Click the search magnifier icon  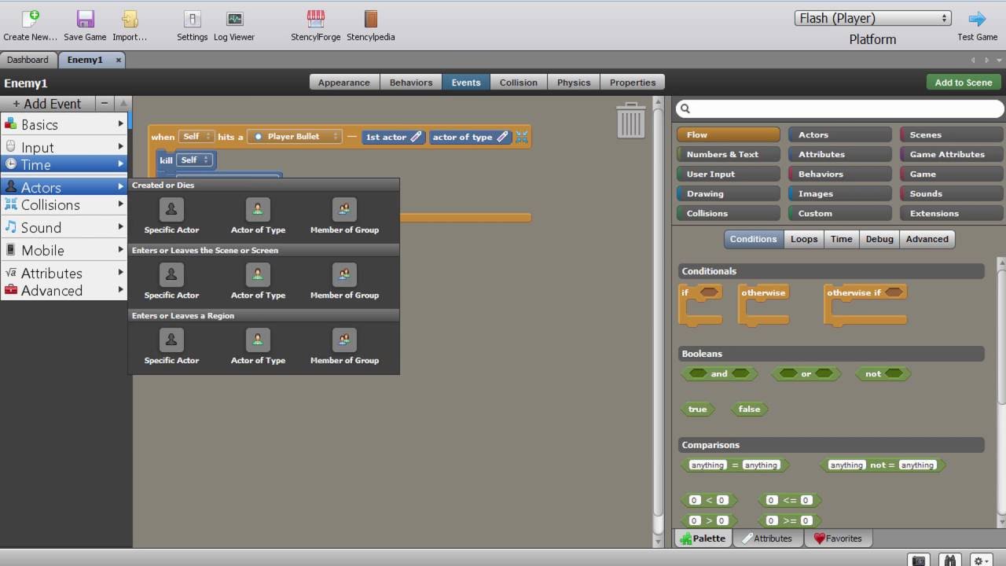coord(685,108)
